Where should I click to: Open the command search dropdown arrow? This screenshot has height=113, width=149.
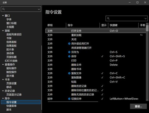click(x=145, y=19)
